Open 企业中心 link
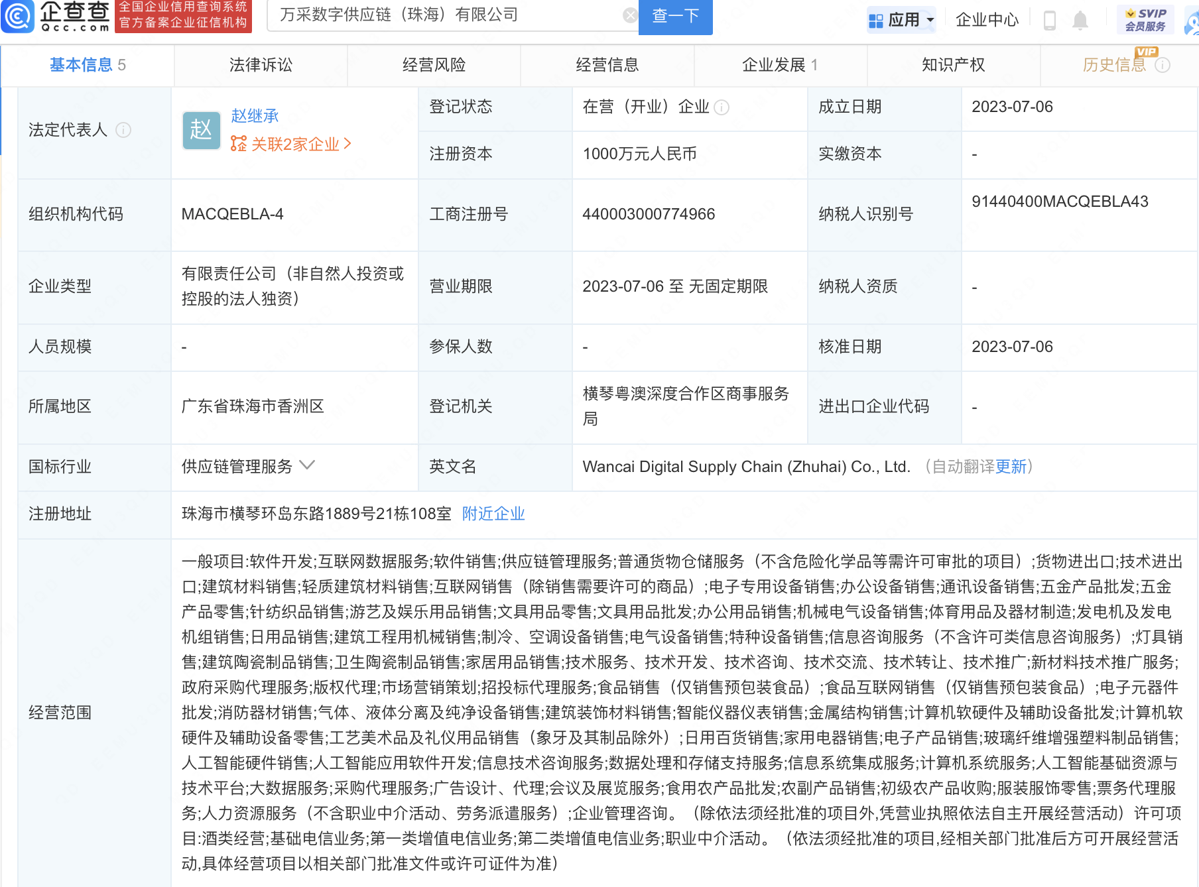This screenshot has height=887, width=1199. point(987,20)
